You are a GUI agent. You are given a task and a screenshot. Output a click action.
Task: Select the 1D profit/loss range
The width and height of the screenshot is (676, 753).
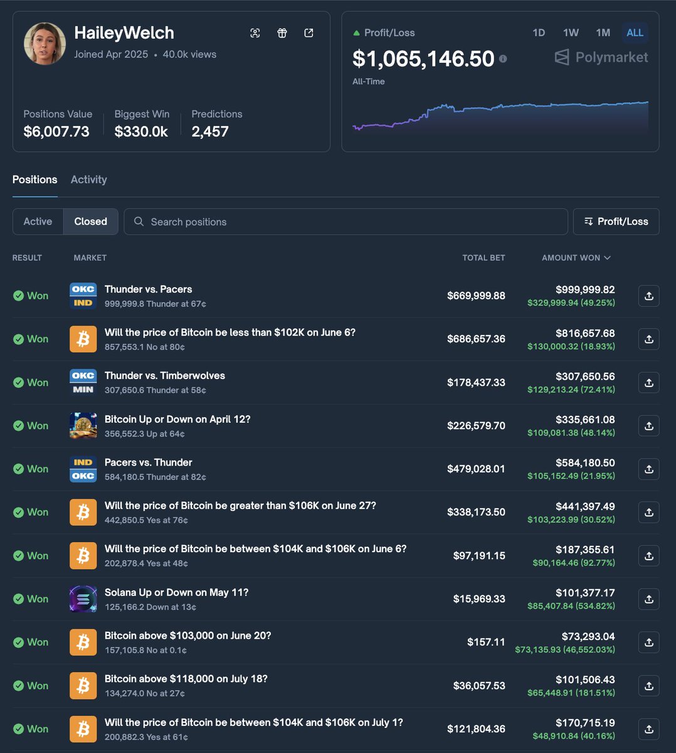coord(539,33)
